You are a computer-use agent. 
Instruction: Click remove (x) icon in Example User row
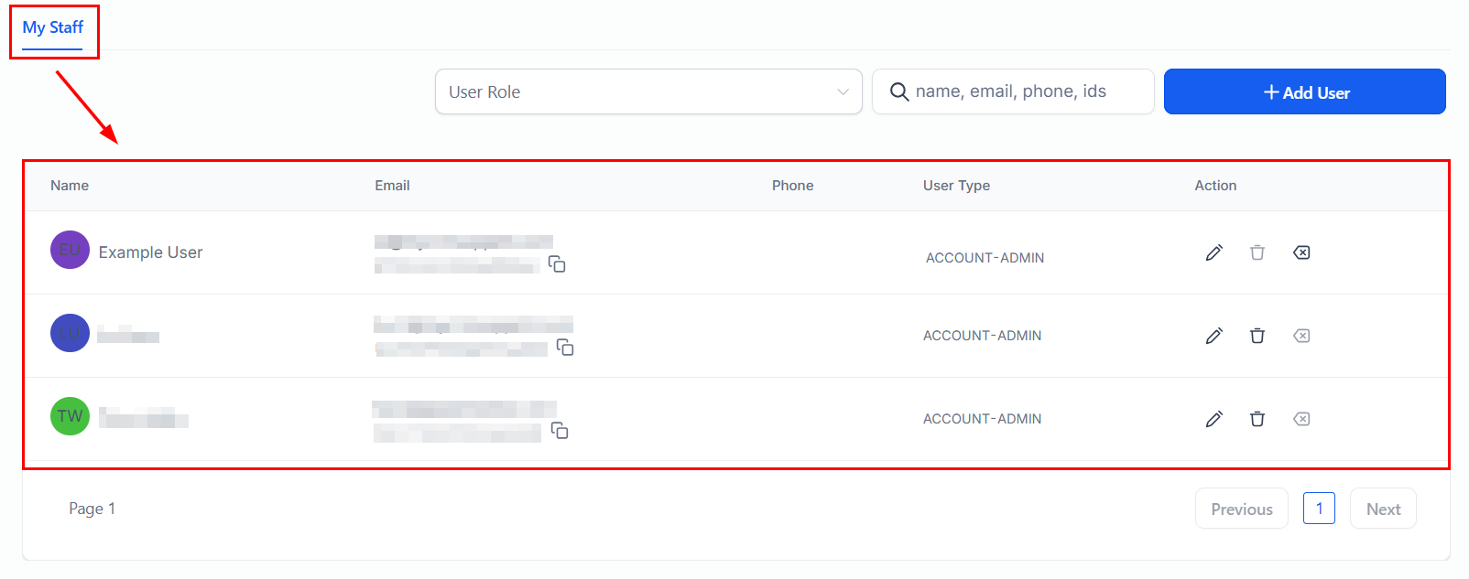coord(1301,252)
